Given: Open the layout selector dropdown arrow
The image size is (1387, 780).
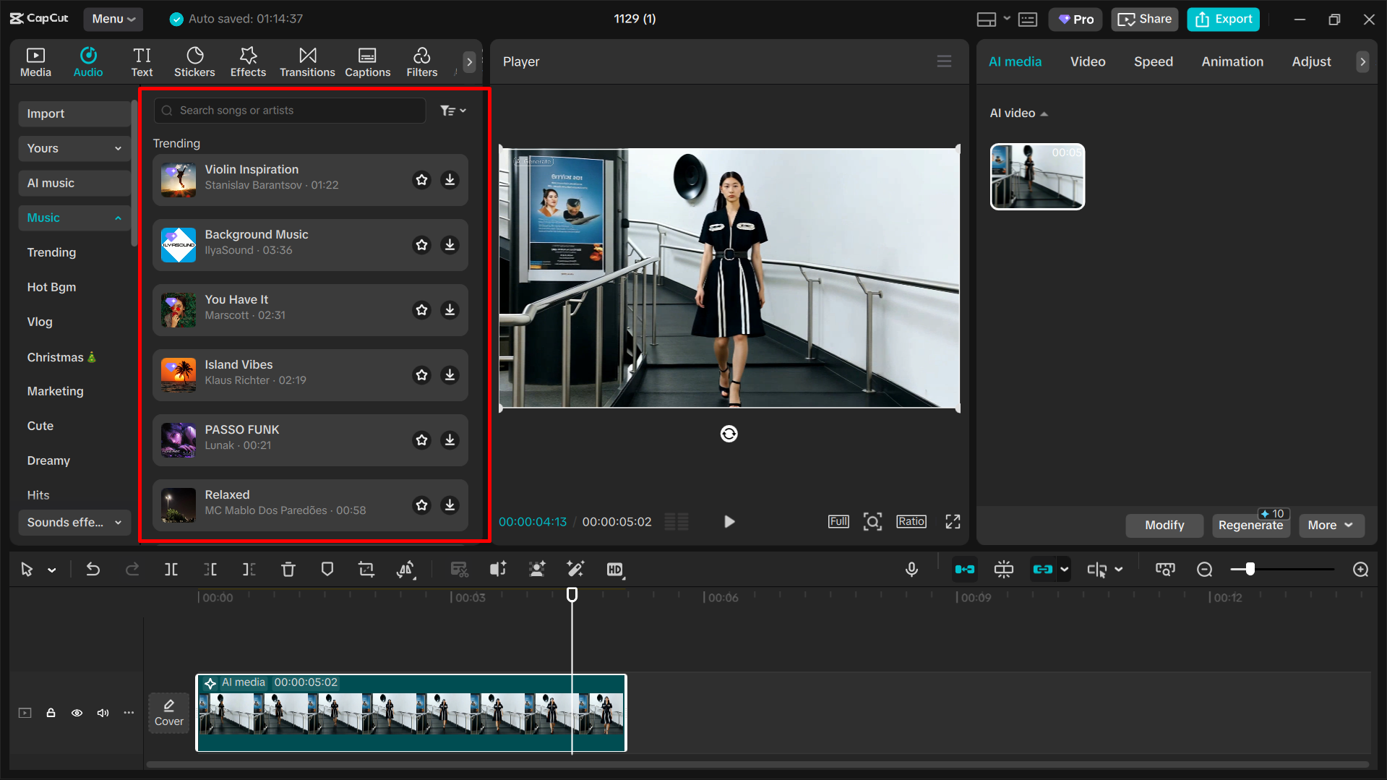Looking at the screenshot, I should 1007,19.
